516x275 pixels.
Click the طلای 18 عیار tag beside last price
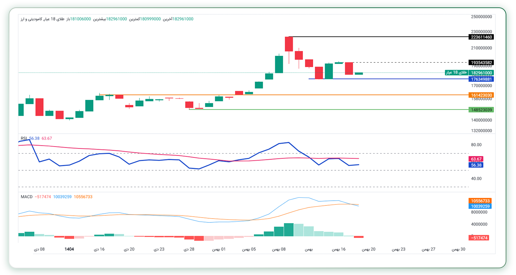tap(456, 73)
